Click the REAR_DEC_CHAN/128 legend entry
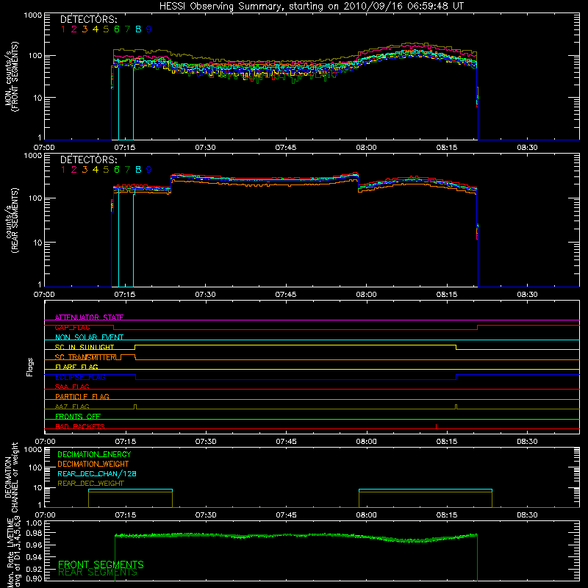 click(x=97, y=473)
